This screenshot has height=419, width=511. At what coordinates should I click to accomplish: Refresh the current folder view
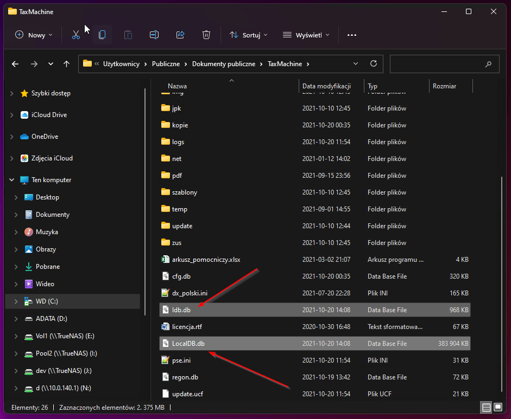[374, 63]
